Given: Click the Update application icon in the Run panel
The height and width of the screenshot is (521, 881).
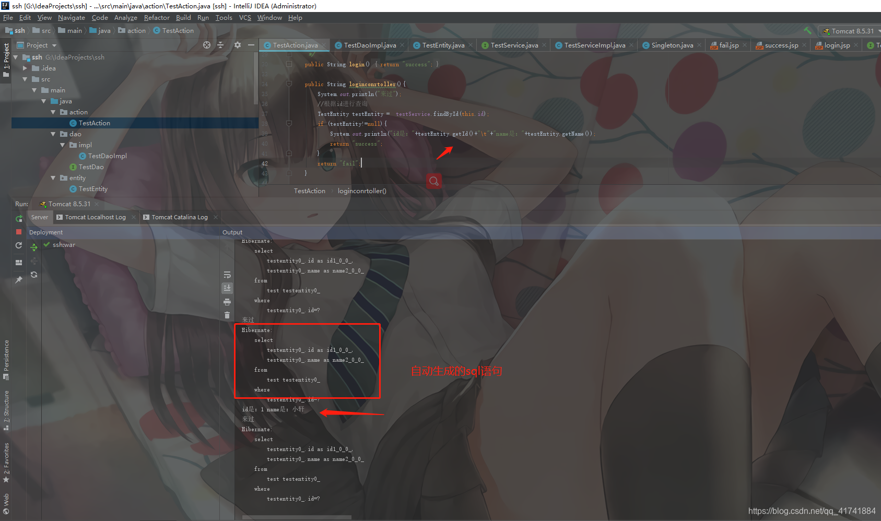Looking at the screenshot, I should coord(19,245).
